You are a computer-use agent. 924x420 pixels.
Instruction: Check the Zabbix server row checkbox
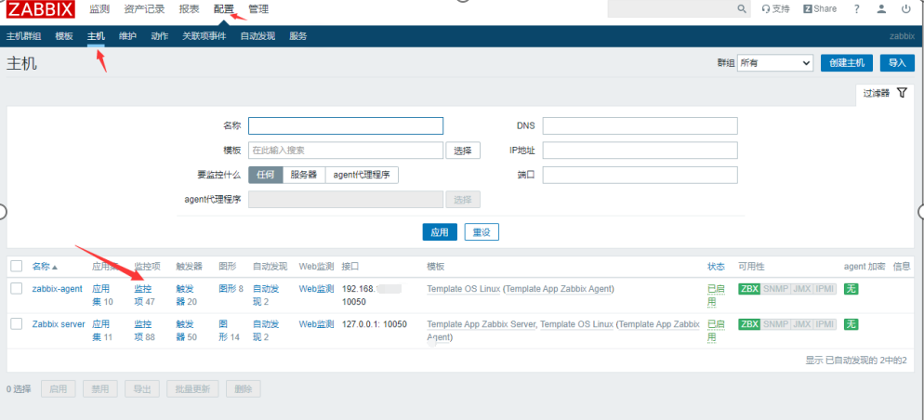[x=17, y=324]
